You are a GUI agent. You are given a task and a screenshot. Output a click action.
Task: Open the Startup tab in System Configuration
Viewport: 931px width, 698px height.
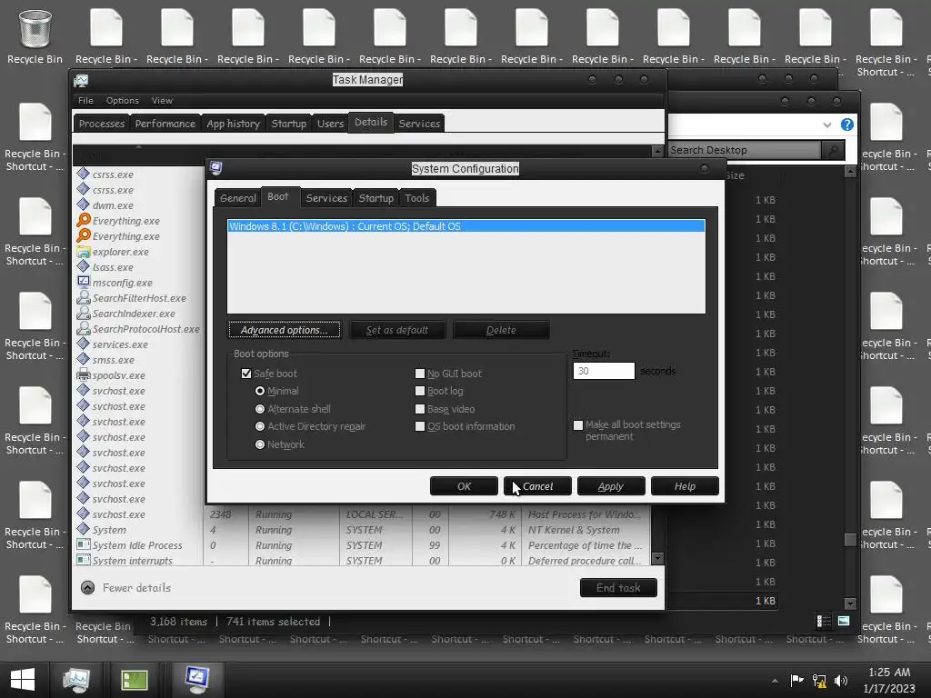(x=375, y=198)
